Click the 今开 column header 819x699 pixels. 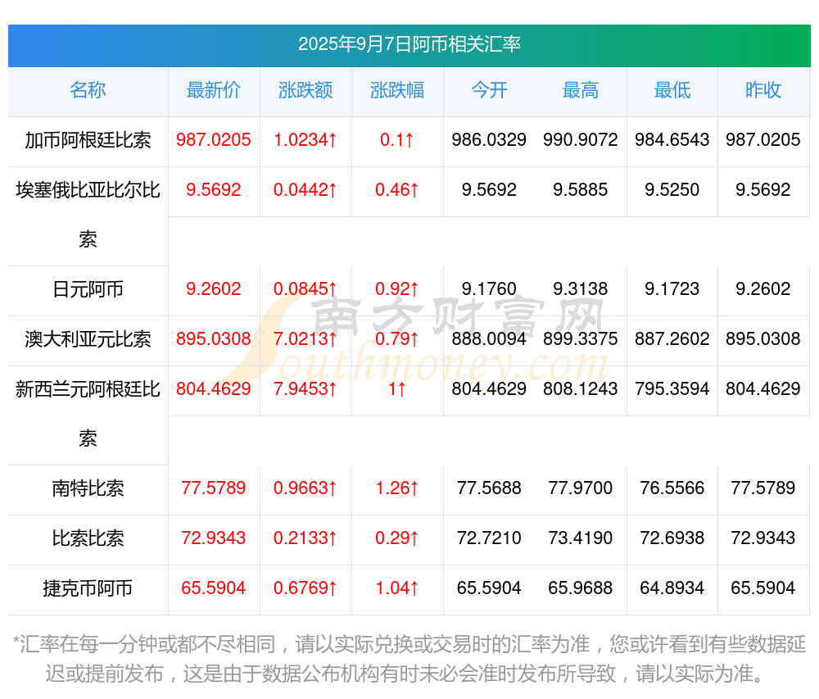point(489,91)
